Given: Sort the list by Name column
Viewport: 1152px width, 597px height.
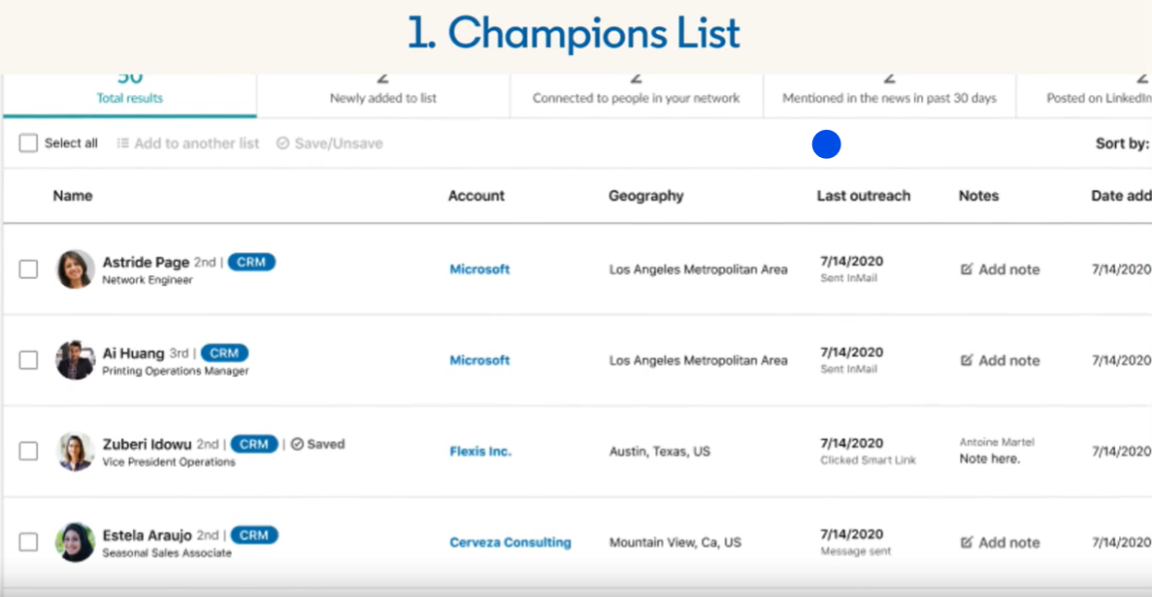Looking at the screenshot, I should [73, 196].
